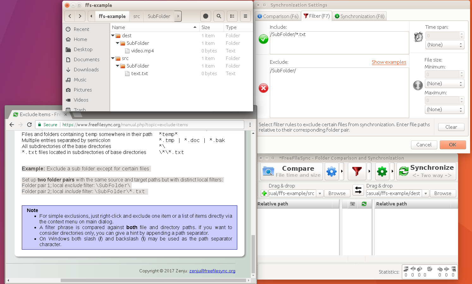Open Downloads in the file manager sidebar
Image resolution: width=472 pixels, height=284 pixels.
[86, 69]
